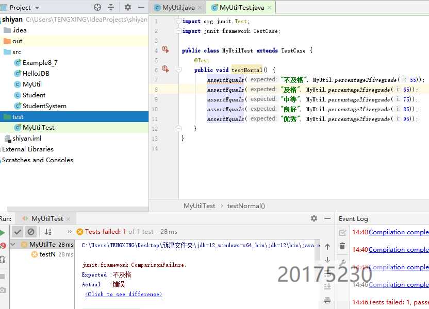Click 14:46 Tests failed log entry
Viewport: 429px width, 309px height.
390,302
